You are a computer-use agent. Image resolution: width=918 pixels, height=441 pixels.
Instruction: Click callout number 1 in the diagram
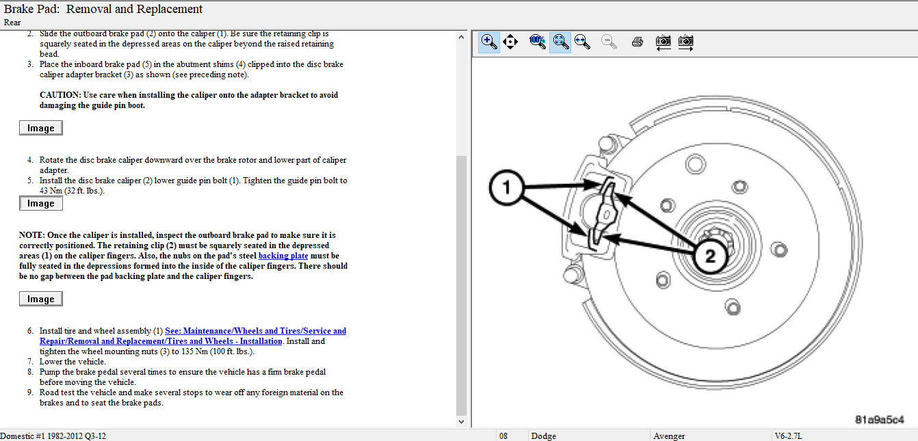(x=507, y=189)
